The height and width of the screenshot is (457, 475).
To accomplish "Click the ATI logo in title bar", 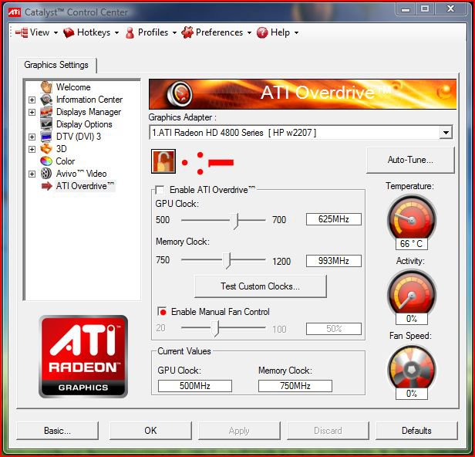I will (x=14, y=12).
